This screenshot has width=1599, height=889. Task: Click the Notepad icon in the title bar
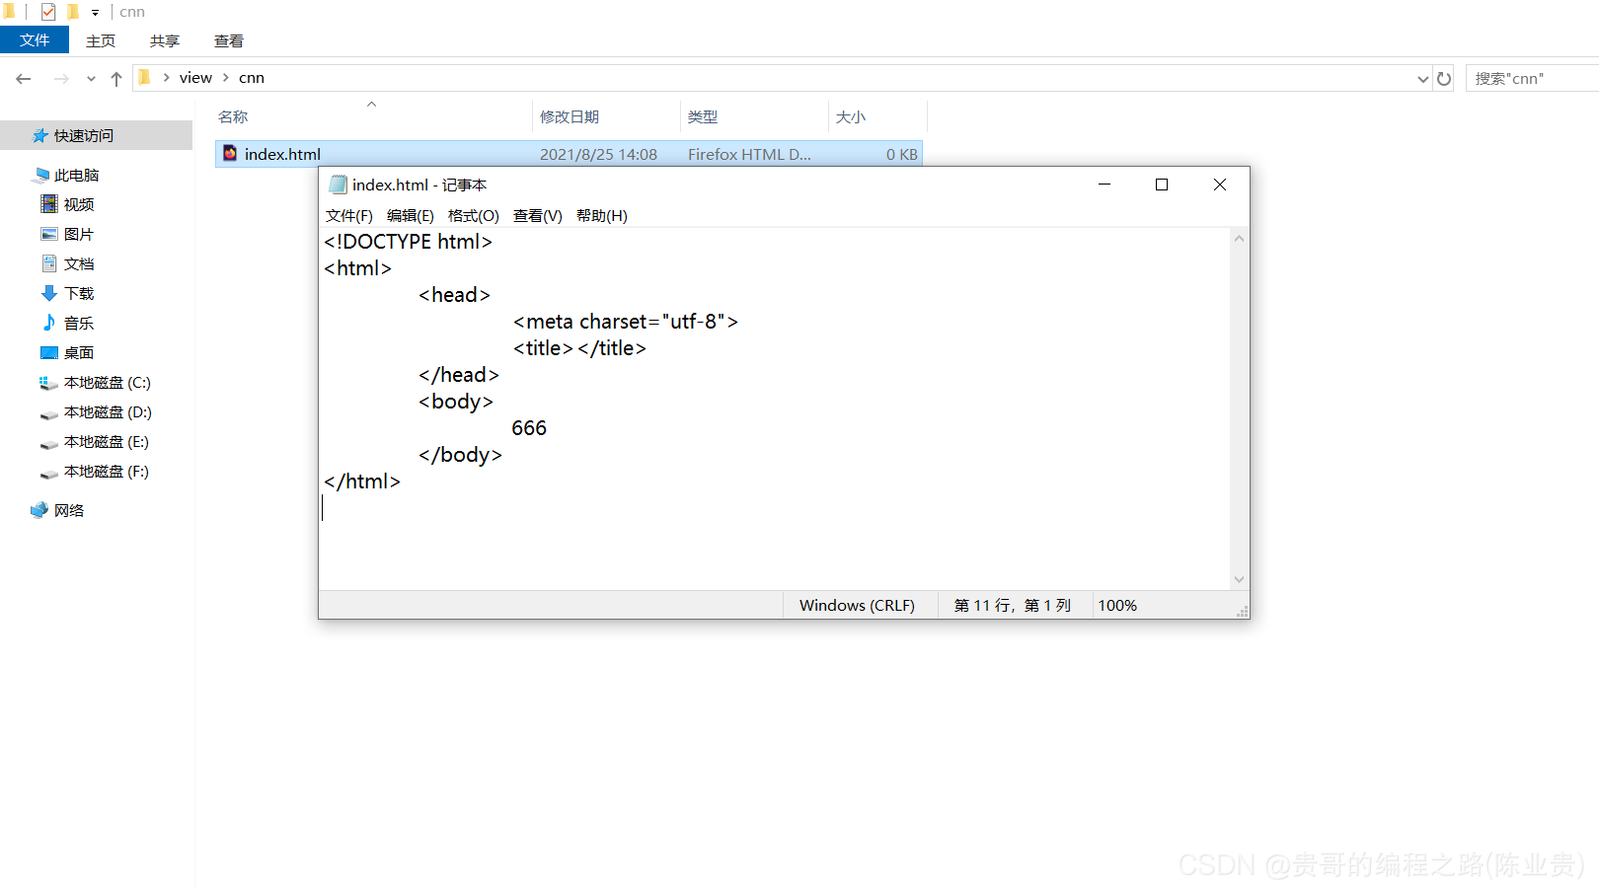pyautogui.click(x=339, y=185)
